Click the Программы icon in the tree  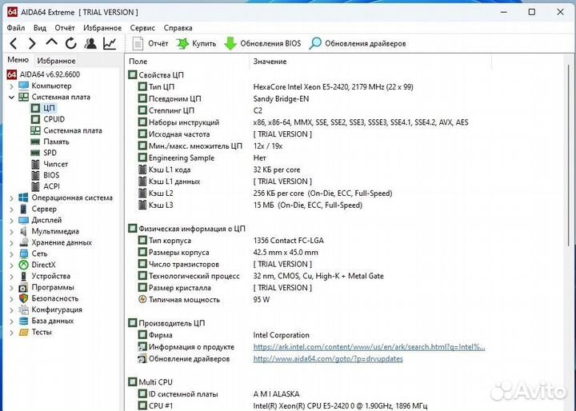pyautogui.click(x=23, y=288)
